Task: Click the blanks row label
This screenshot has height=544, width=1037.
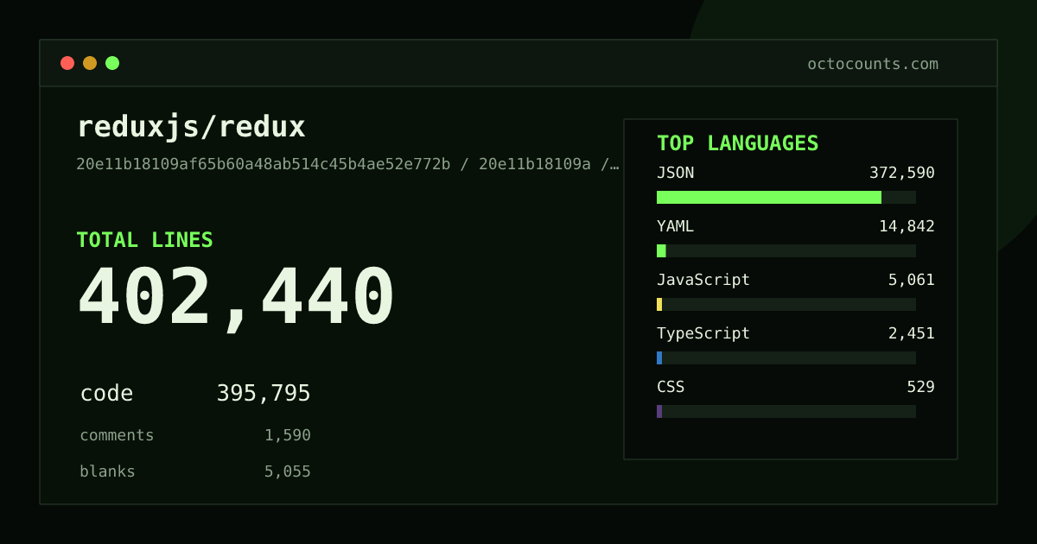Action: click(107, 471)
